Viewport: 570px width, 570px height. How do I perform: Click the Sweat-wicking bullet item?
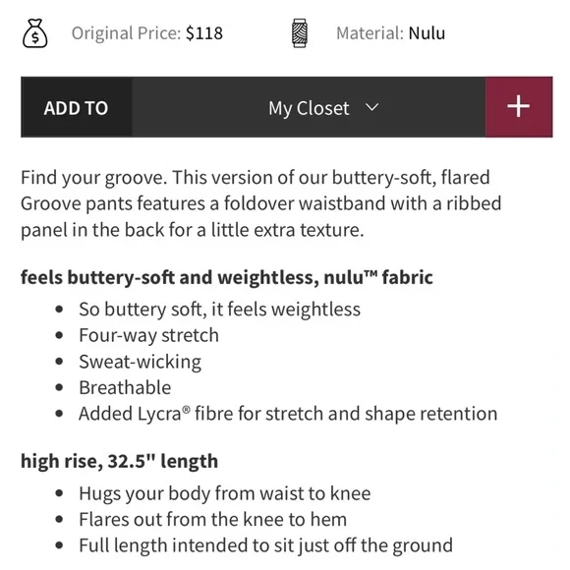coord(140,362)
